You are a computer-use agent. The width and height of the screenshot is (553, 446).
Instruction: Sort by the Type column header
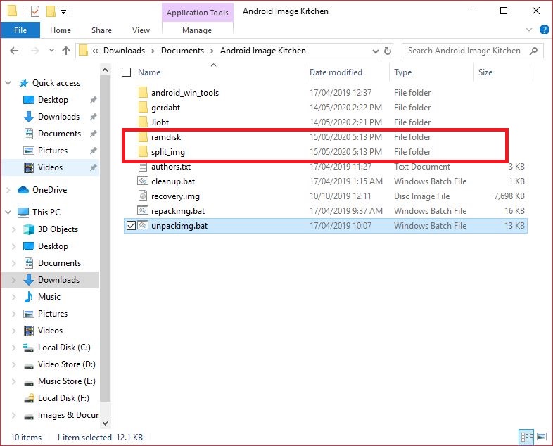pos(402,72)
